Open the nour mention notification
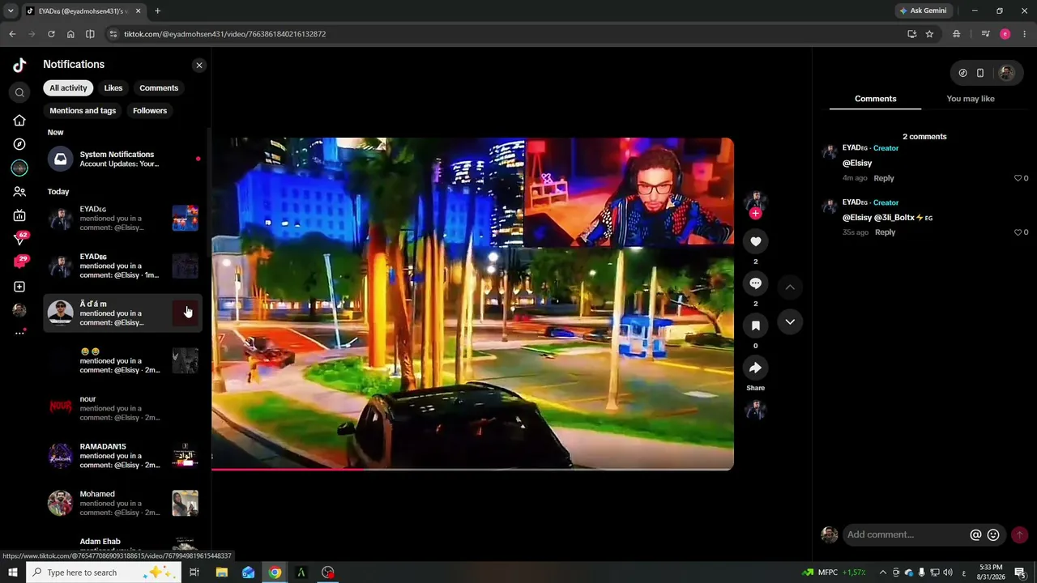The width and height of the screenshot is (1037, 583). tap(123, 408)
